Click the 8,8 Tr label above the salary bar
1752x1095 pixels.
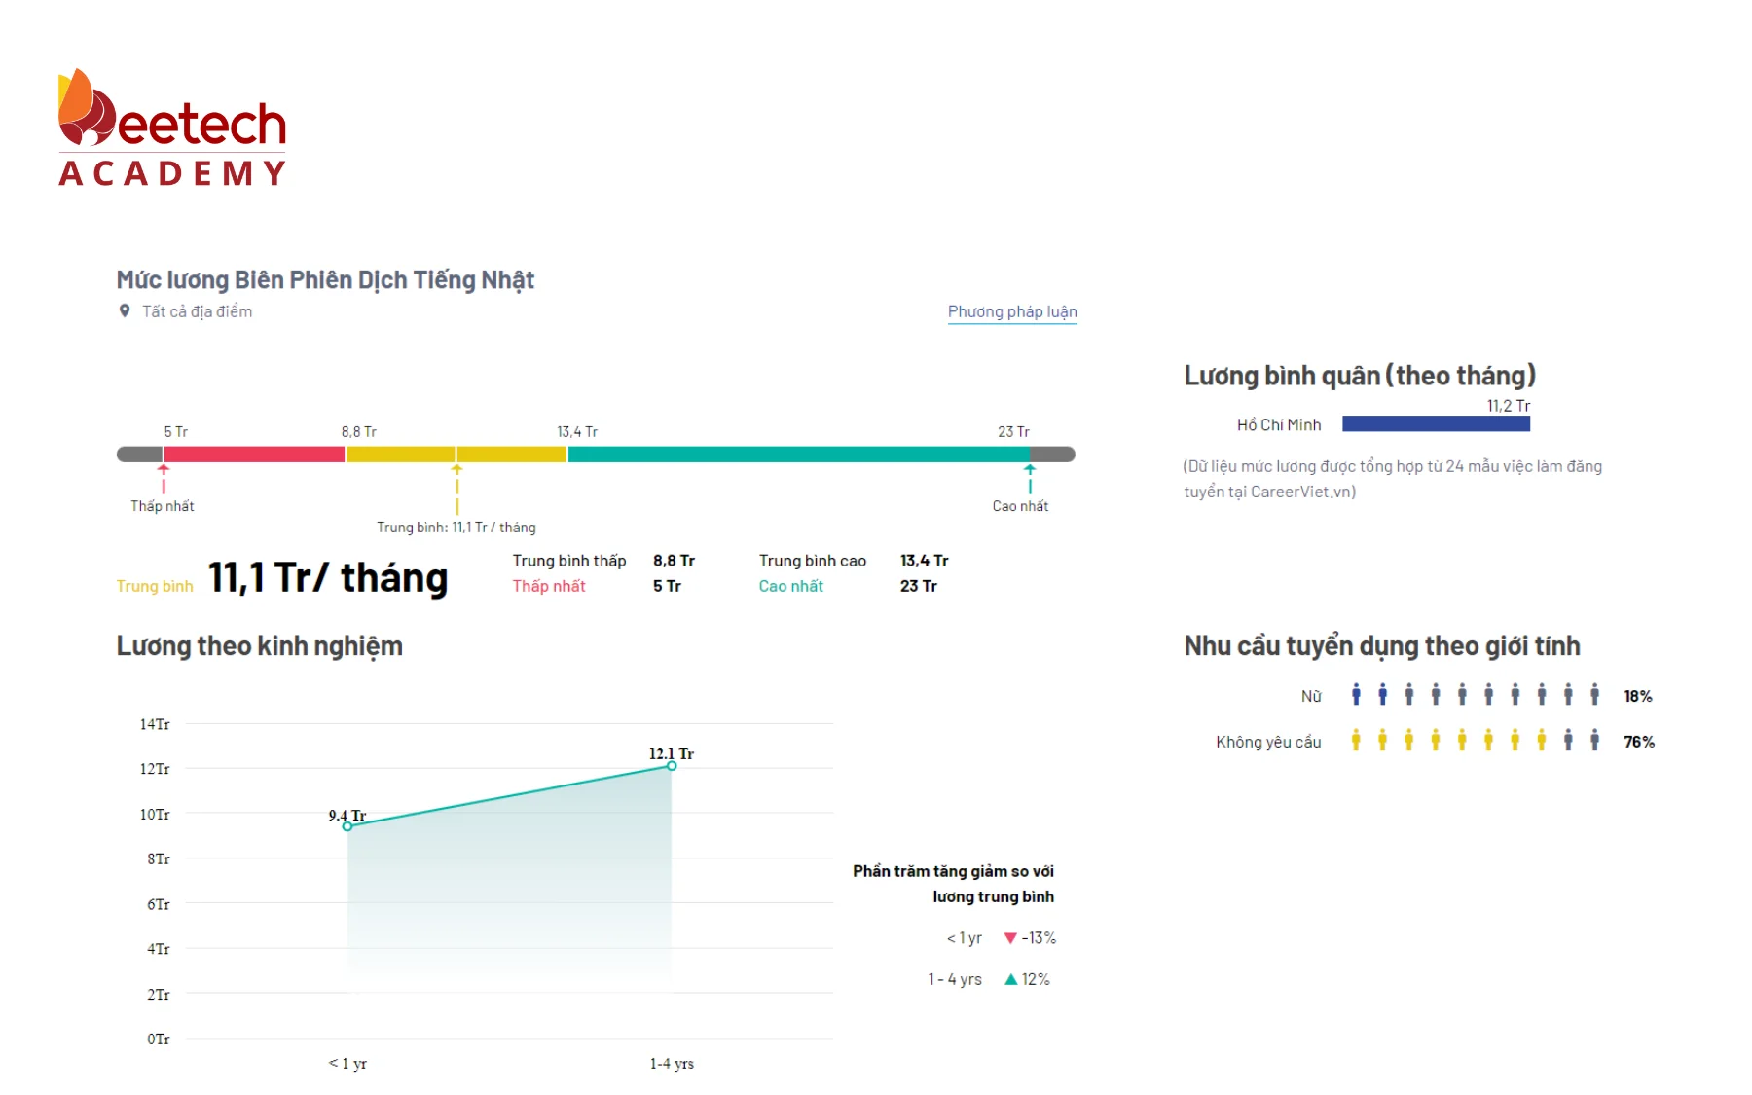click(x=358, y=431)
